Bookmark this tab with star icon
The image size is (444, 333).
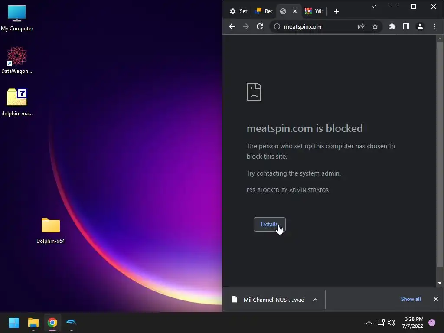[x=375, y=26]
